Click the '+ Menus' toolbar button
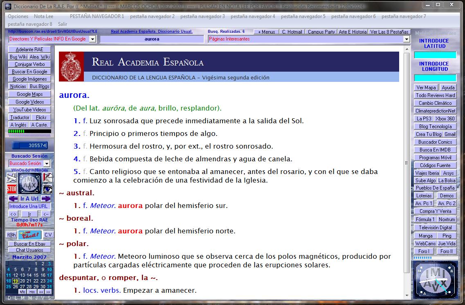Screen dimensions: 465x305 point(266,32)
